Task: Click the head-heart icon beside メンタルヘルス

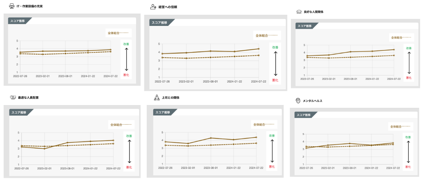Action: point(298,101)
